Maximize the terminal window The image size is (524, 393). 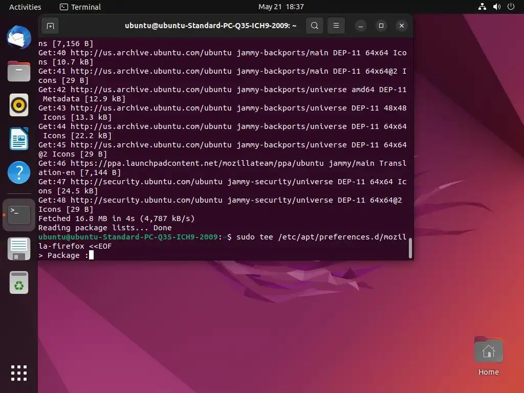point(381,26)
